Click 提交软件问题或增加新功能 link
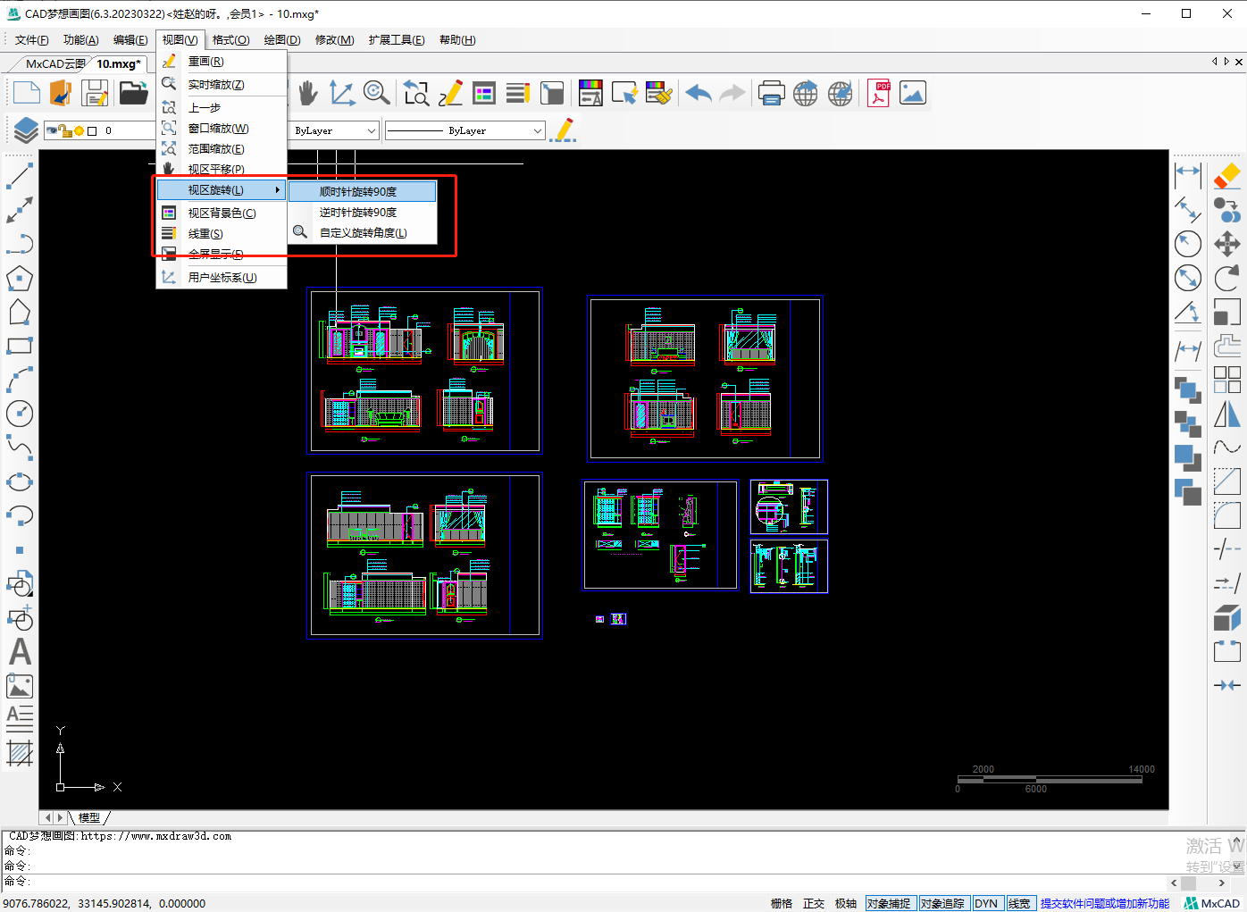The width and height of the screenshot is (1247, 912). click(x=1104, y=903)
